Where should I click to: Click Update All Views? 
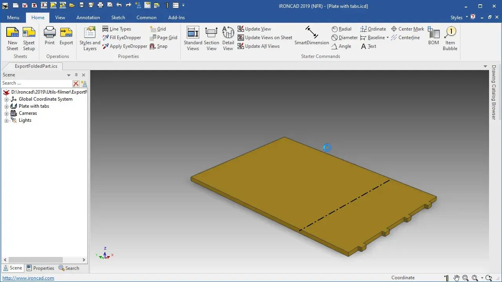coord(259,46)
